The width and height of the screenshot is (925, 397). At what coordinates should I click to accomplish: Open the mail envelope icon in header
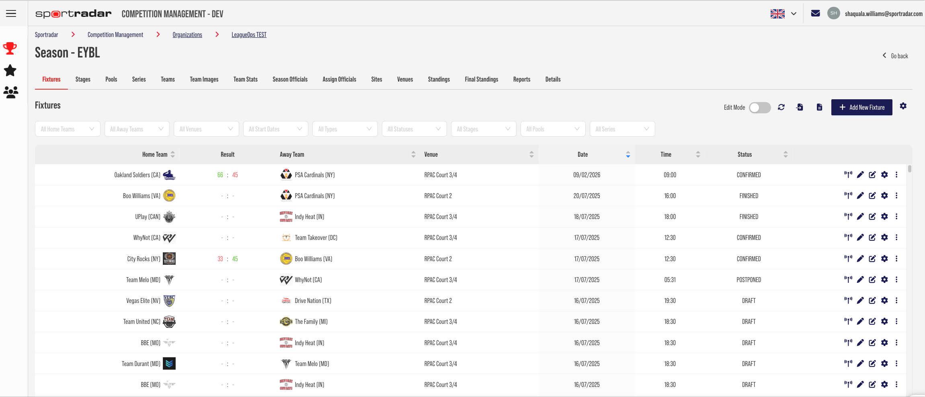pos(815,13)
